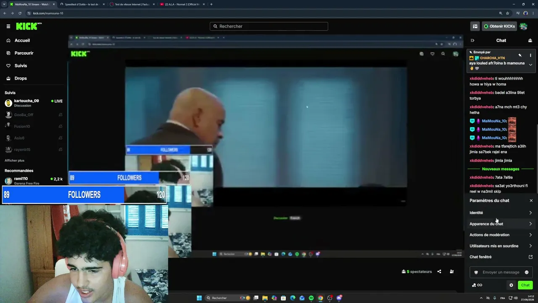Reload the page
The width and height of the screenshot is (538, 303).
[x=20, y=13]
